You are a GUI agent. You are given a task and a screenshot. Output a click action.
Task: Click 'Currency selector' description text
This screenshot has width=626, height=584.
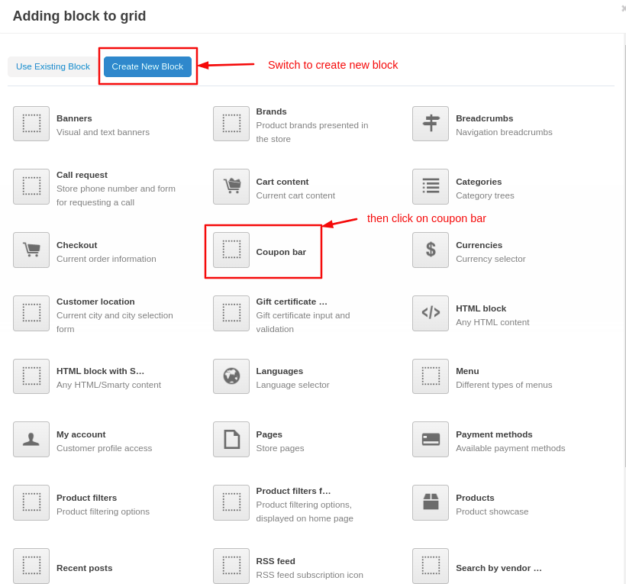point(490,259)
